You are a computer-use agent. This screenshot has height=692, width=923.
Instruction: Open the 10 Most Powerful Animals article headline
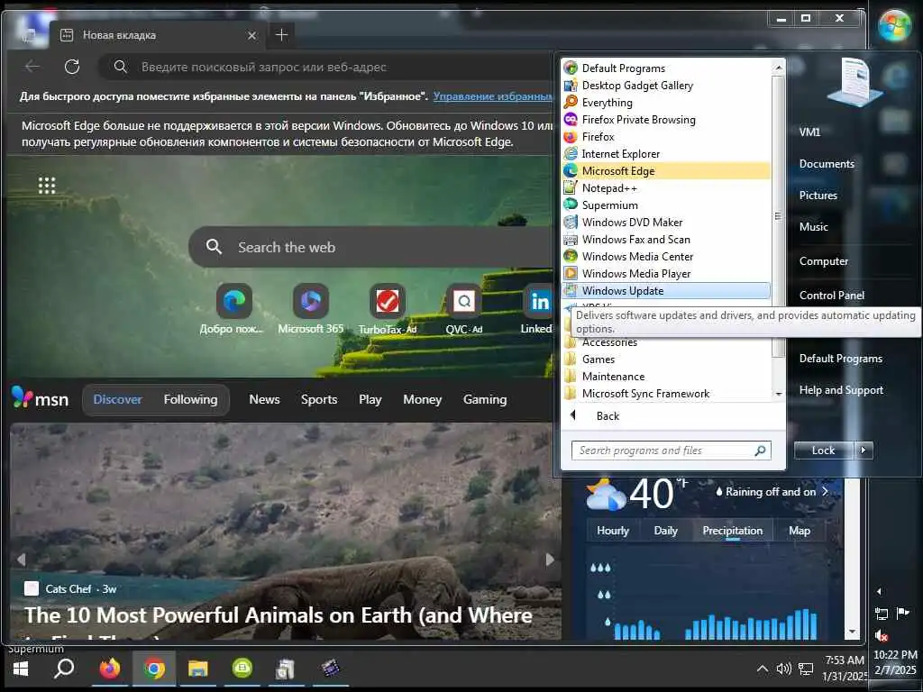(279, 615)
